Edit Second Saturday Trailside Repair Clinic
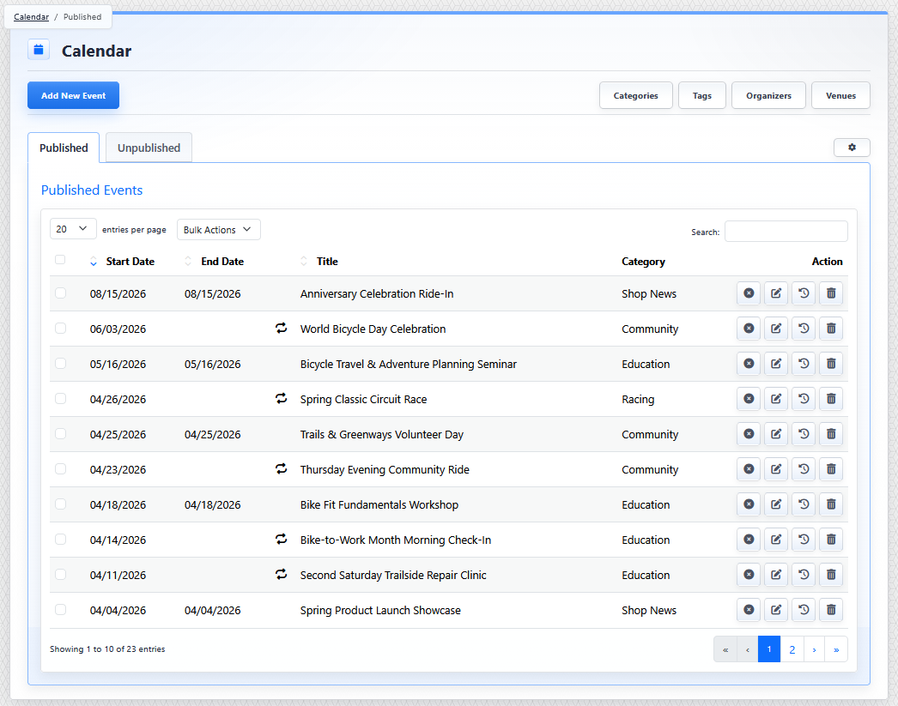 point(776,575)
